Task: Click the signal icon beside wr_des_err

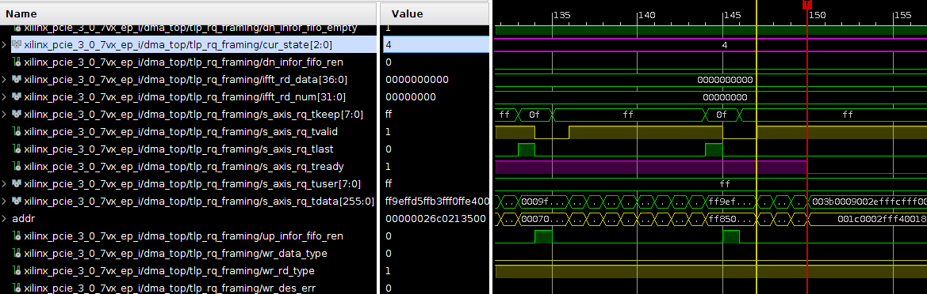Action: pyautogui.click(x=17, y=288)
